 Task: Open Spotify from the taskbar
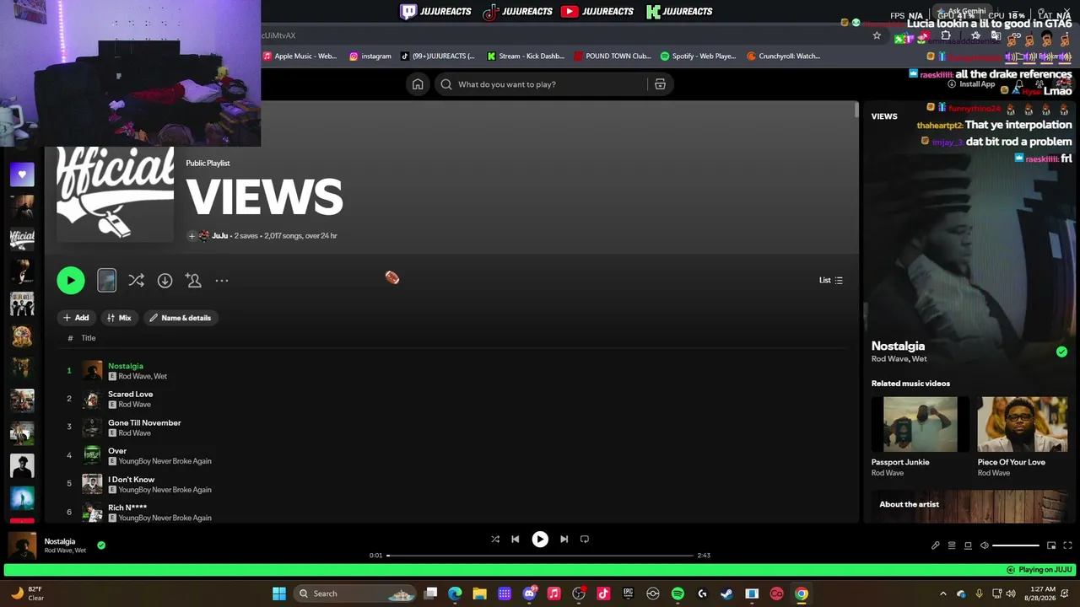click(x=678, y=594)
